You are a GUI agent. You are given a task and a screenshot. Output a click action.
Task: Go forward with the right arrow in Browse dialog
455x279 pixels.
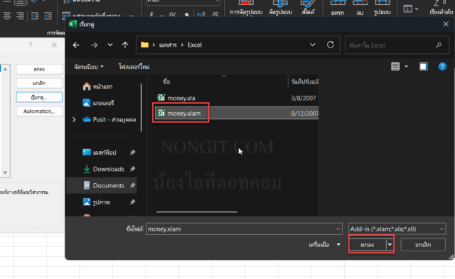click(94, 45)
